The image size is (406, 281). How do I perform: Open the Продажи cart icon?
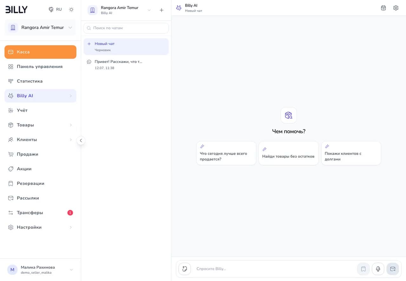tap(11, 154)
